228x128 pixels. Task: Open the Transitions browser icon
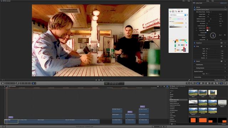[x=207, y=83]
